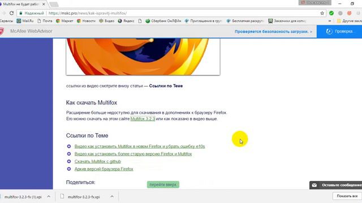Click the blue Проверка button
The width and height of the screenshot is (362, 203).
339,32
